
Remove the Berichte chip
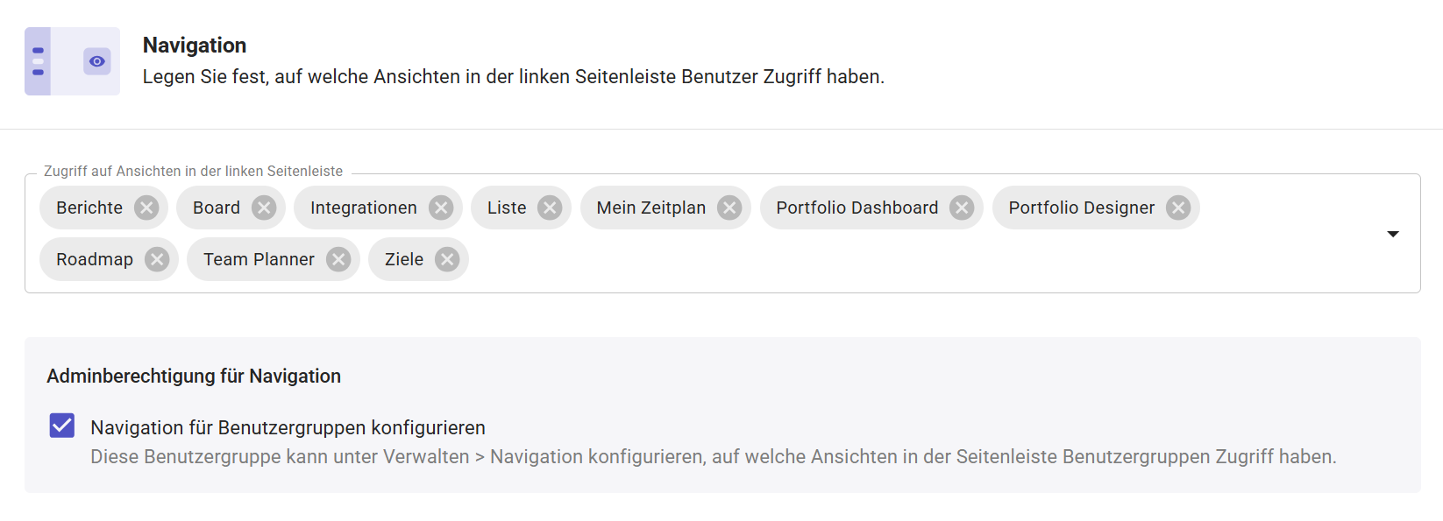tap(146, 208)
